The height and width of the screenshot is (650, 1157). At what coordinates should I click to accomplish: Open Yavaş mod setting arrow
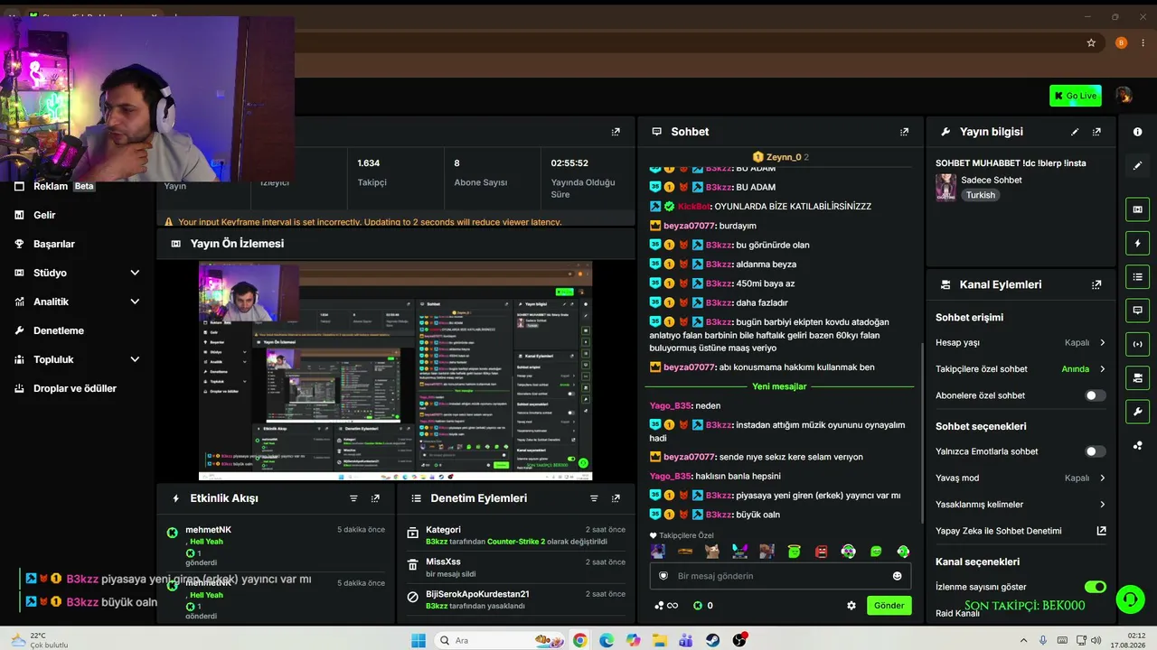tap(1102, 478)
